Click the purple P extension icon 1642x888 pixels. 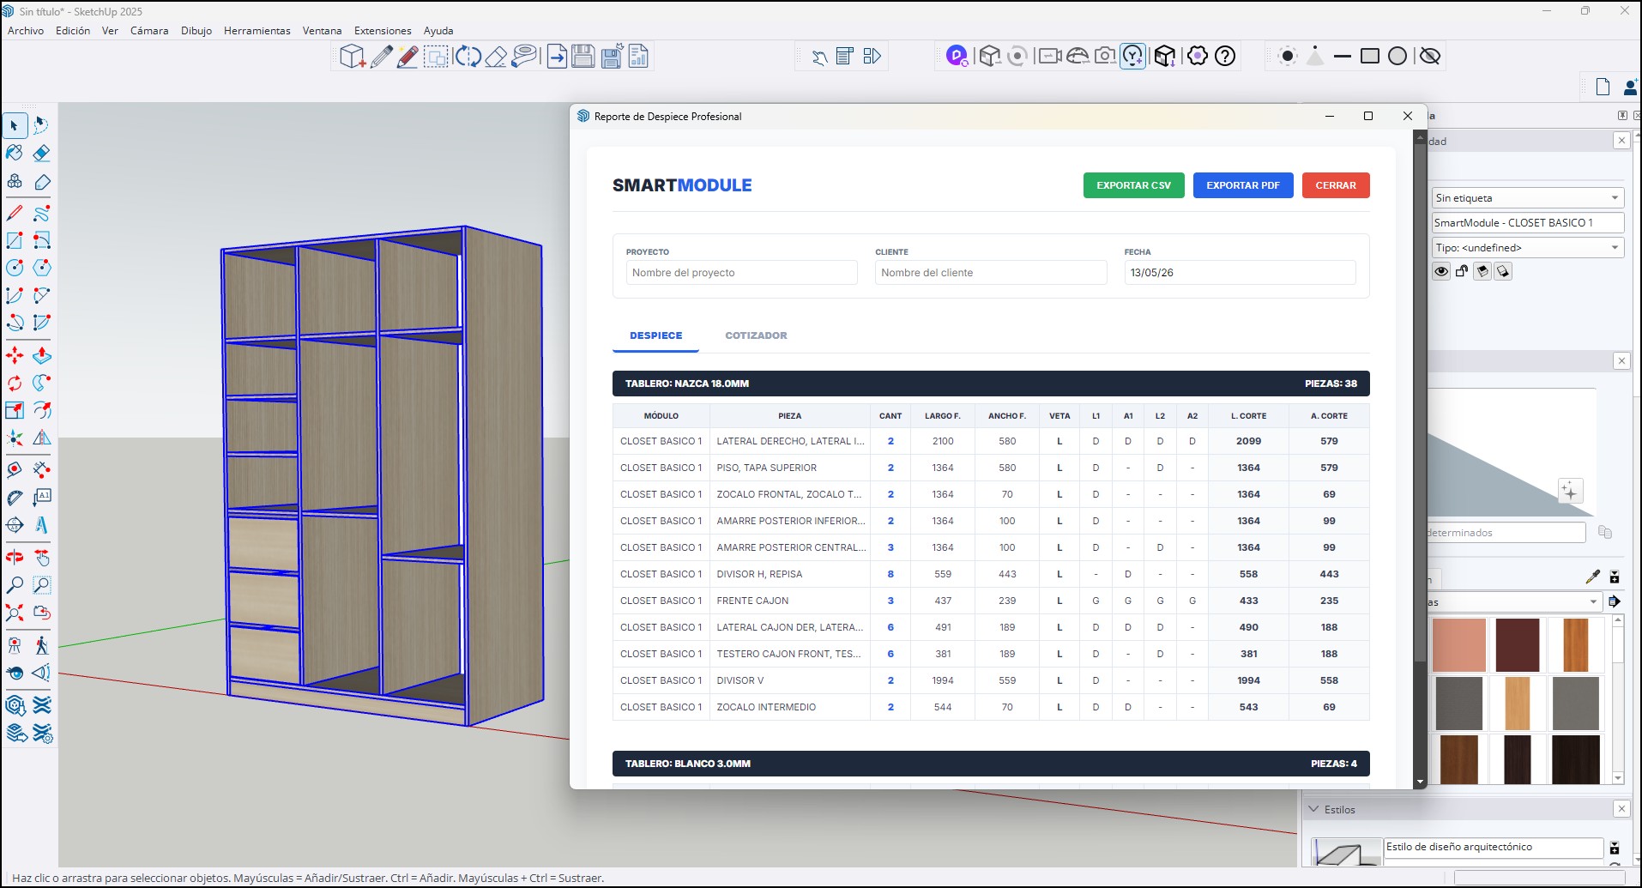[x=957, y=56]
